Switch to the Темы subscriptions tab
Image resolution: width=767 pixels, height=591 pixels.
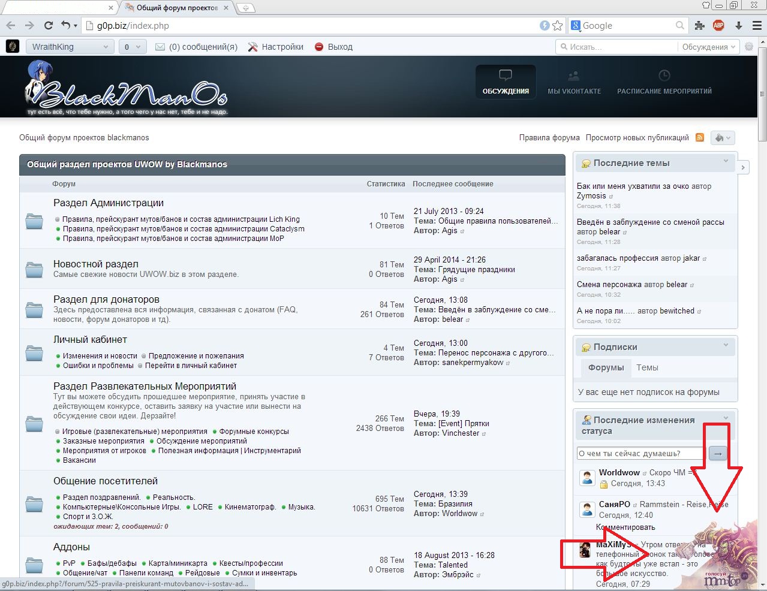[x=647, y=367]
